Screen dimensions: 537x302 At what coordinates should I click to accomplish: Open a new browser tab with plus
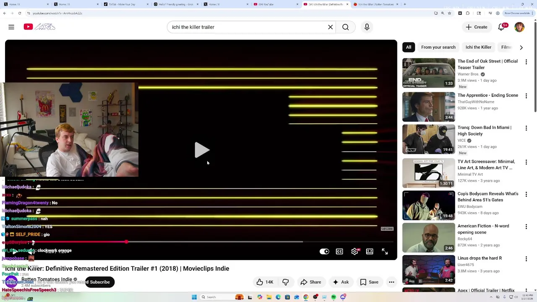404,4
